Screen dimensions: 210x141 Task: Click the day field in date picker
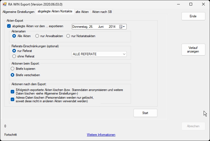pos(91,27)
